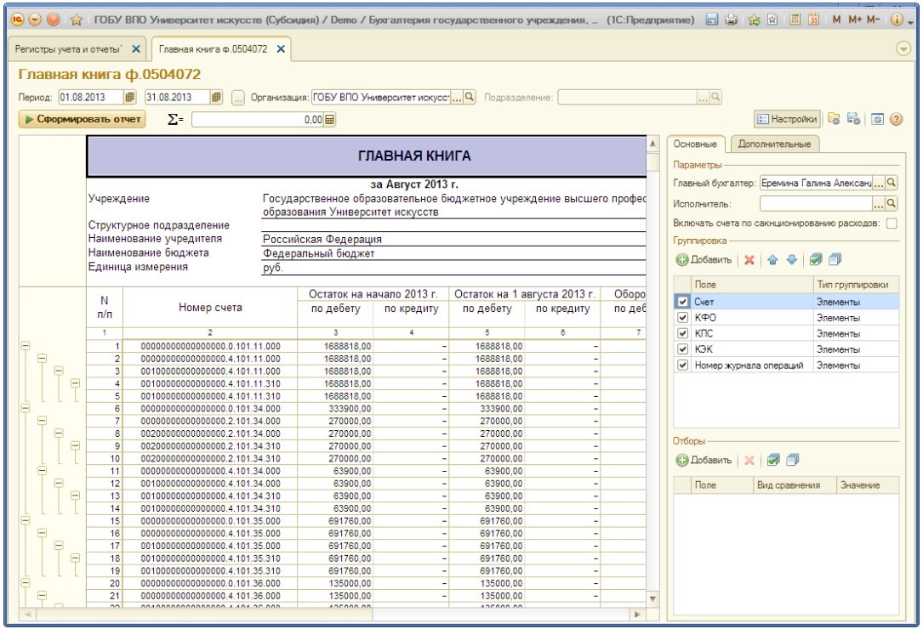Switch to Основные settings tab
Screen dimensions: 923x629
(x=695, y=144)
